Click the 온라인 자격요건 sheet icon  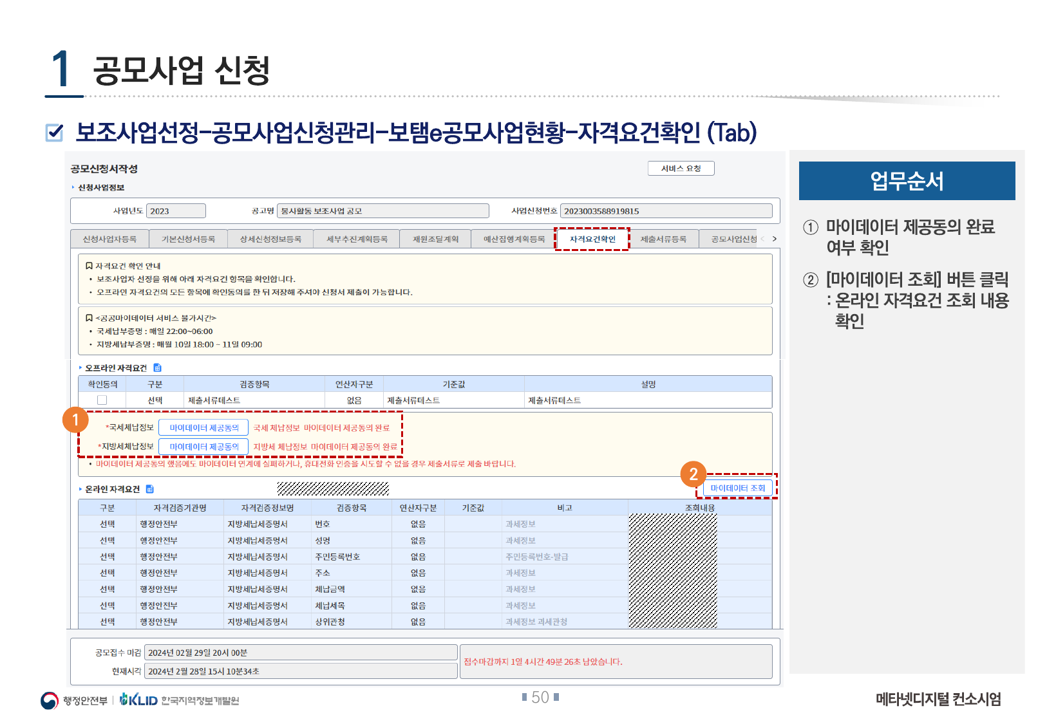point(150,489)
